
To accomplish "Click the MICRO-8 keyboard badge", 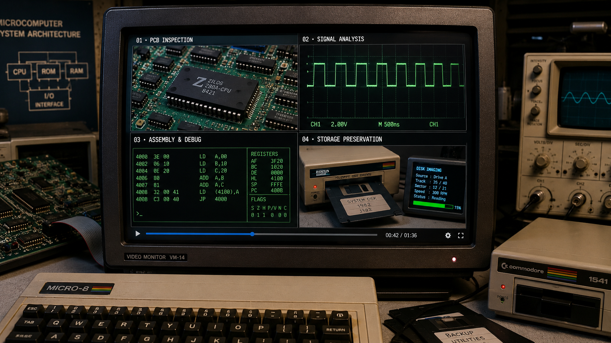I will [77, 289].
